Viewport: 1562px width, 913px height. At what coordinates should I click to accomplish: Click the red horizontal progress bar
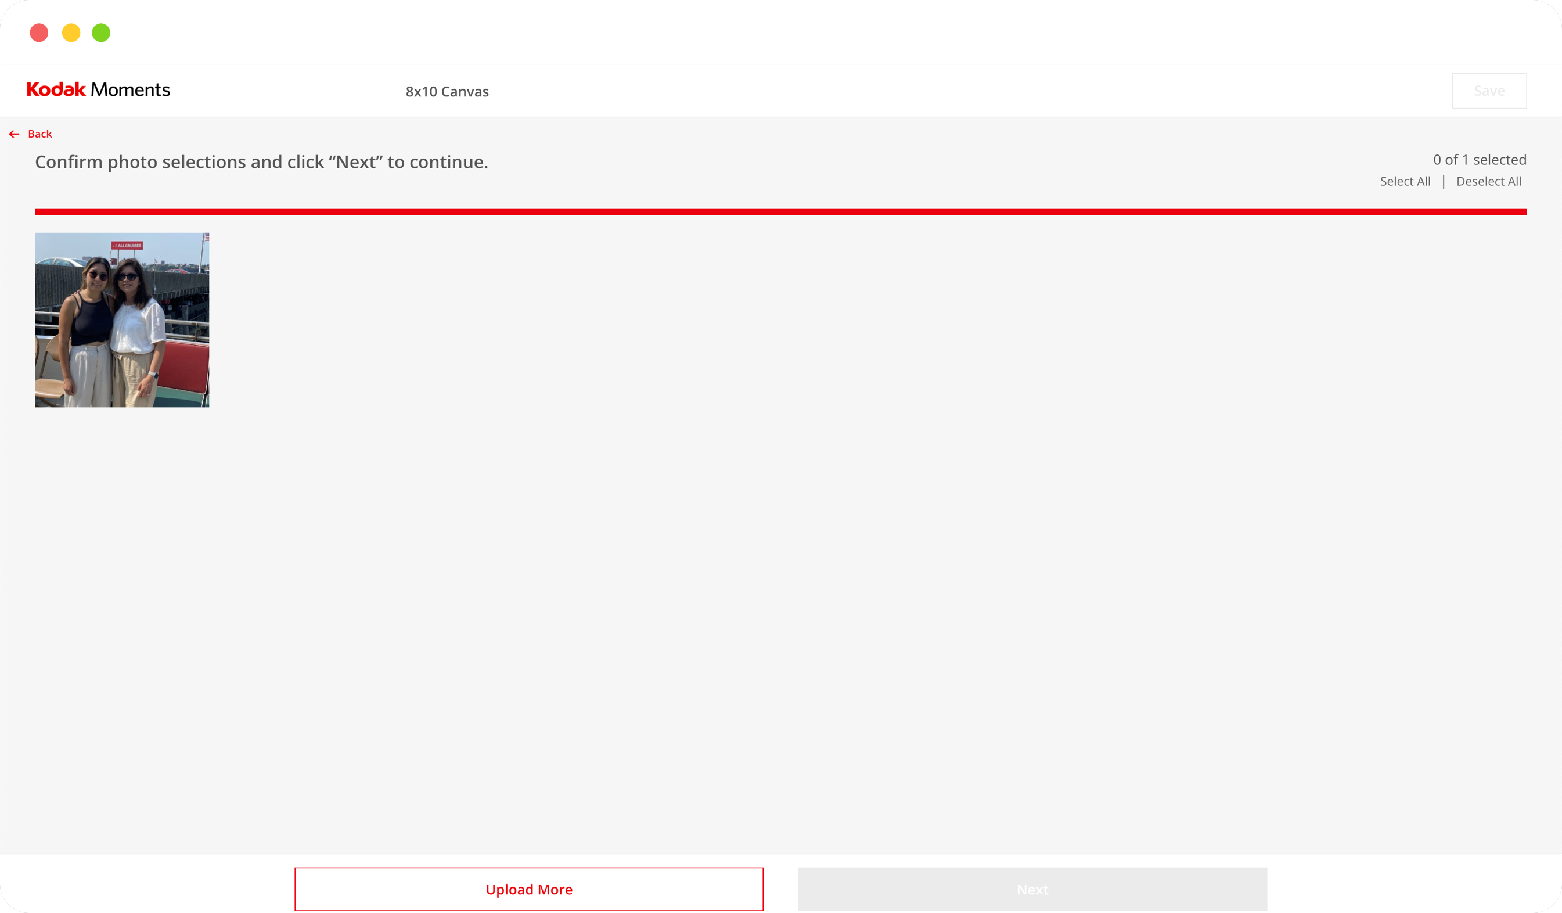point(780,212)
